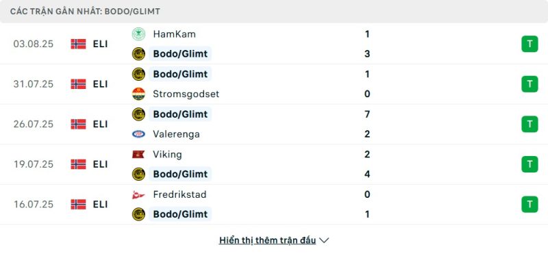This screenshot has width=548, height=256.
Task: Click the Fredrikstad club logo
Action: tap(138, 194)
